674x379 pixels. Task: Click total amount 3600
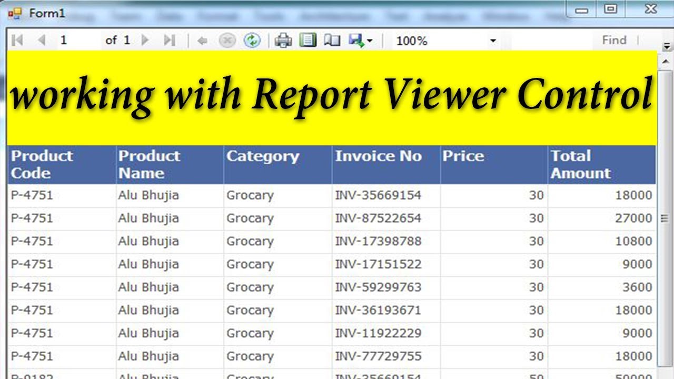point(638,287)
